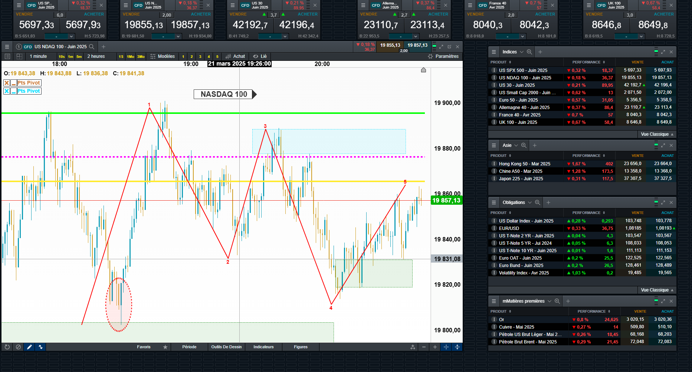Click ACHETER price on US SPX 500 ticket

pos(83,25)
